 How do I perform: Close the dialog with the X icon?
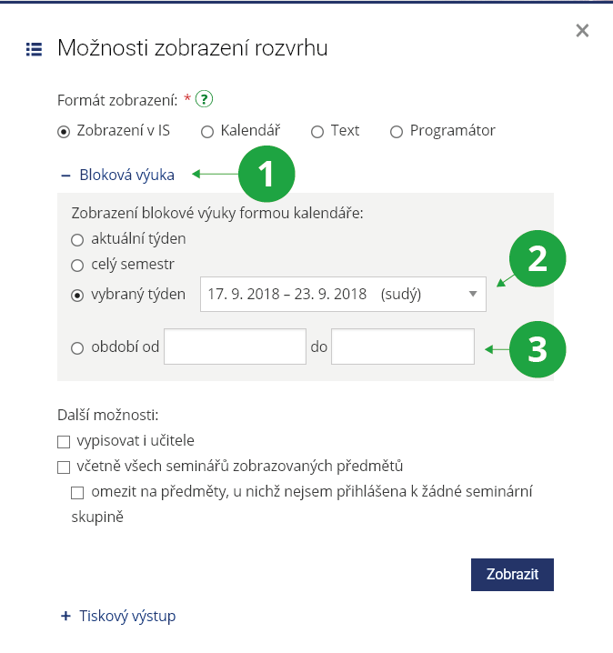pos(582,31)
